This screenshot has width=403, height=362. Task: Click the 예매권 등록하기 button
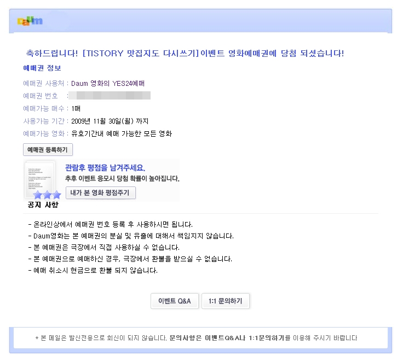[48, 150]
